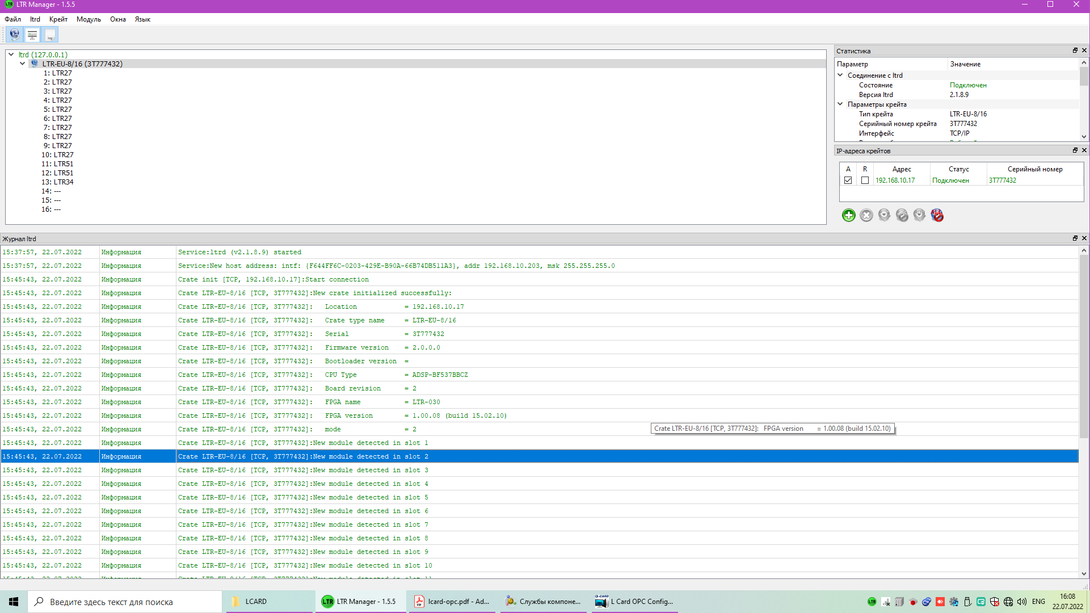Click the USB safely remove tray icon
This screenshot has height=613, width=1090.
pyautogui.click(x=967, y=602)
